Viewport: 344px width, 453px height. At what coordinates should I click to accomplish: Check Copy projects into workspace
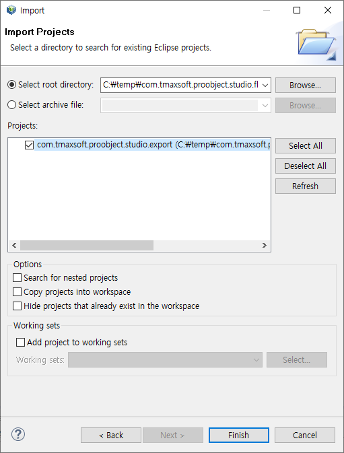17,292
